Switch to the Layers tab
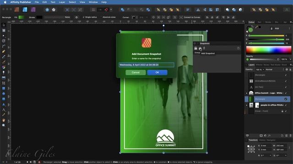293x164 pixels. coord(251,65)
